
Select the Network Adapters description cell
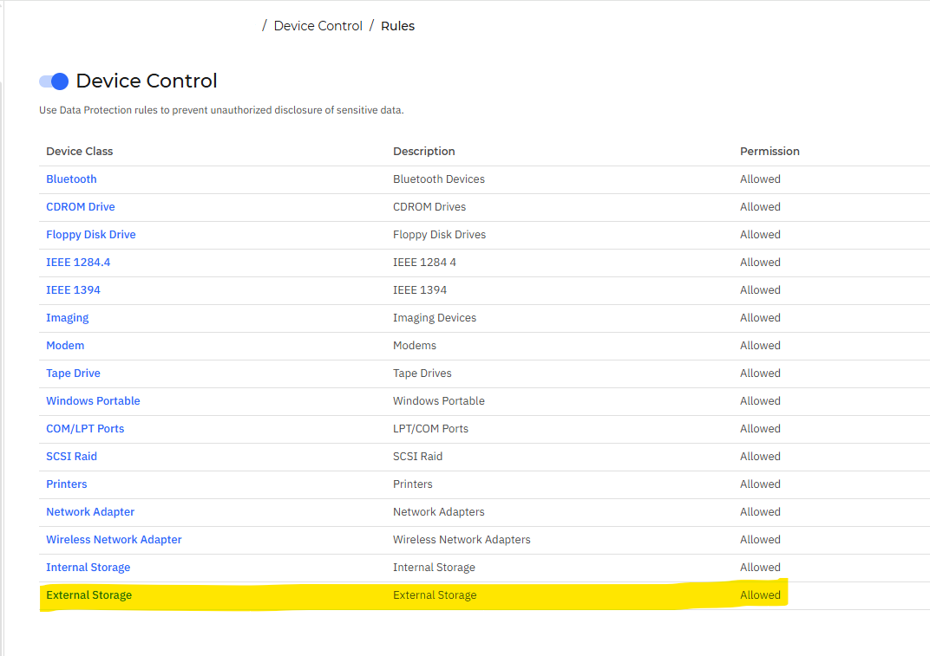pos(439,512)
